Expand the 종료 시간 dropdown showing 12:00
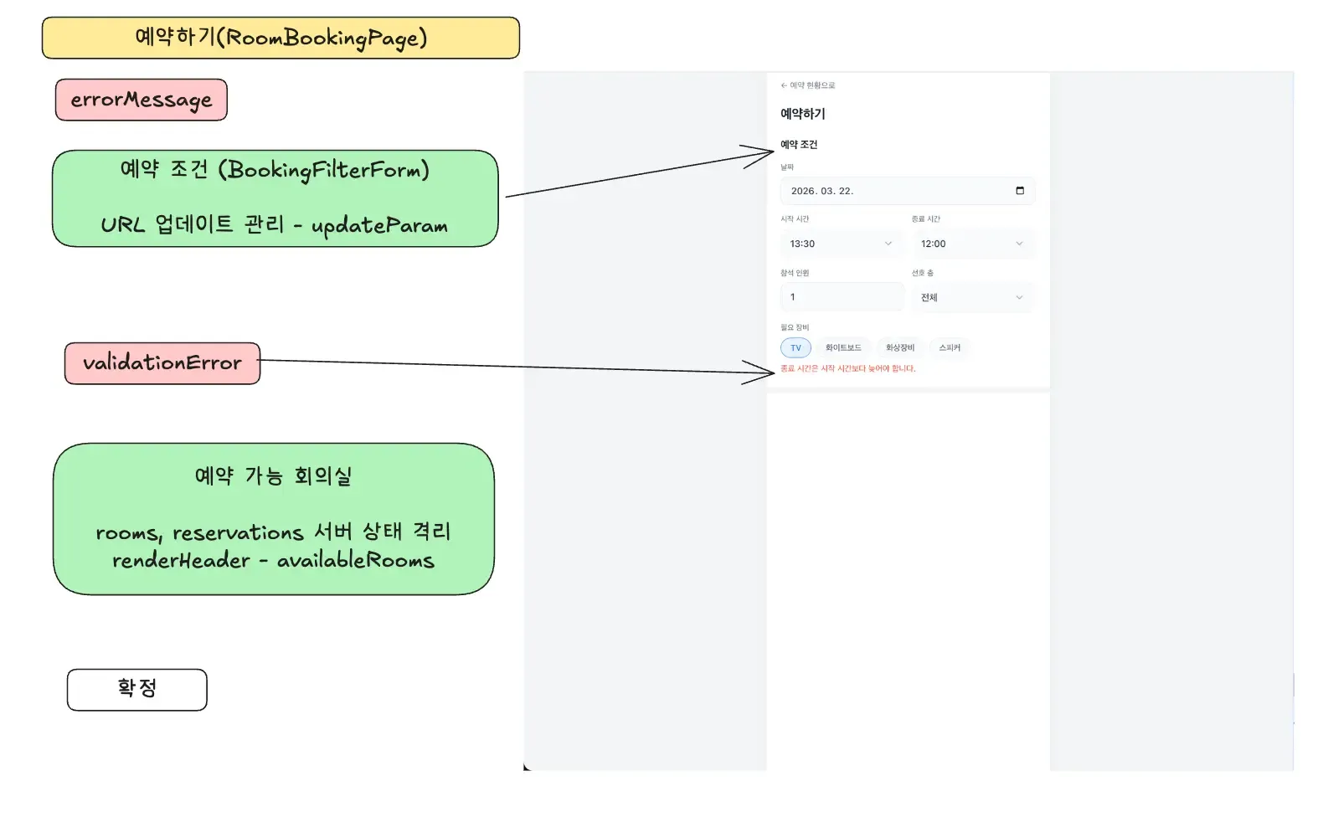The height and width of the screenshot is (817, 1323). [x=972, y=244]
